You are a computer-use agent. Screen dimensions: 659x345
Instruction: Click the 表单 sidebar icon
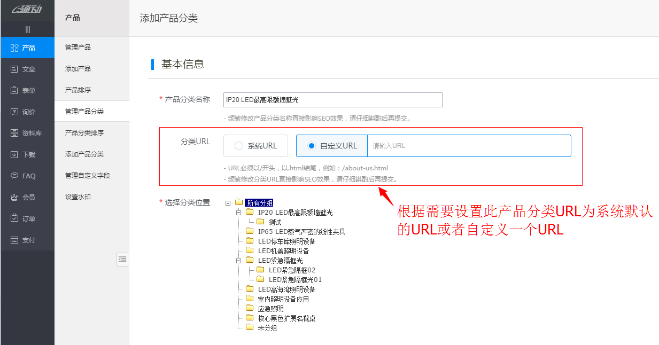[13, 90]
